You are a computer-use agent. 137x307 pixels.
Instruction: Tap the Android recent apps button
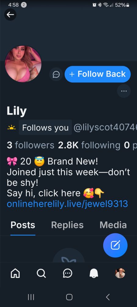pos(31,297)
